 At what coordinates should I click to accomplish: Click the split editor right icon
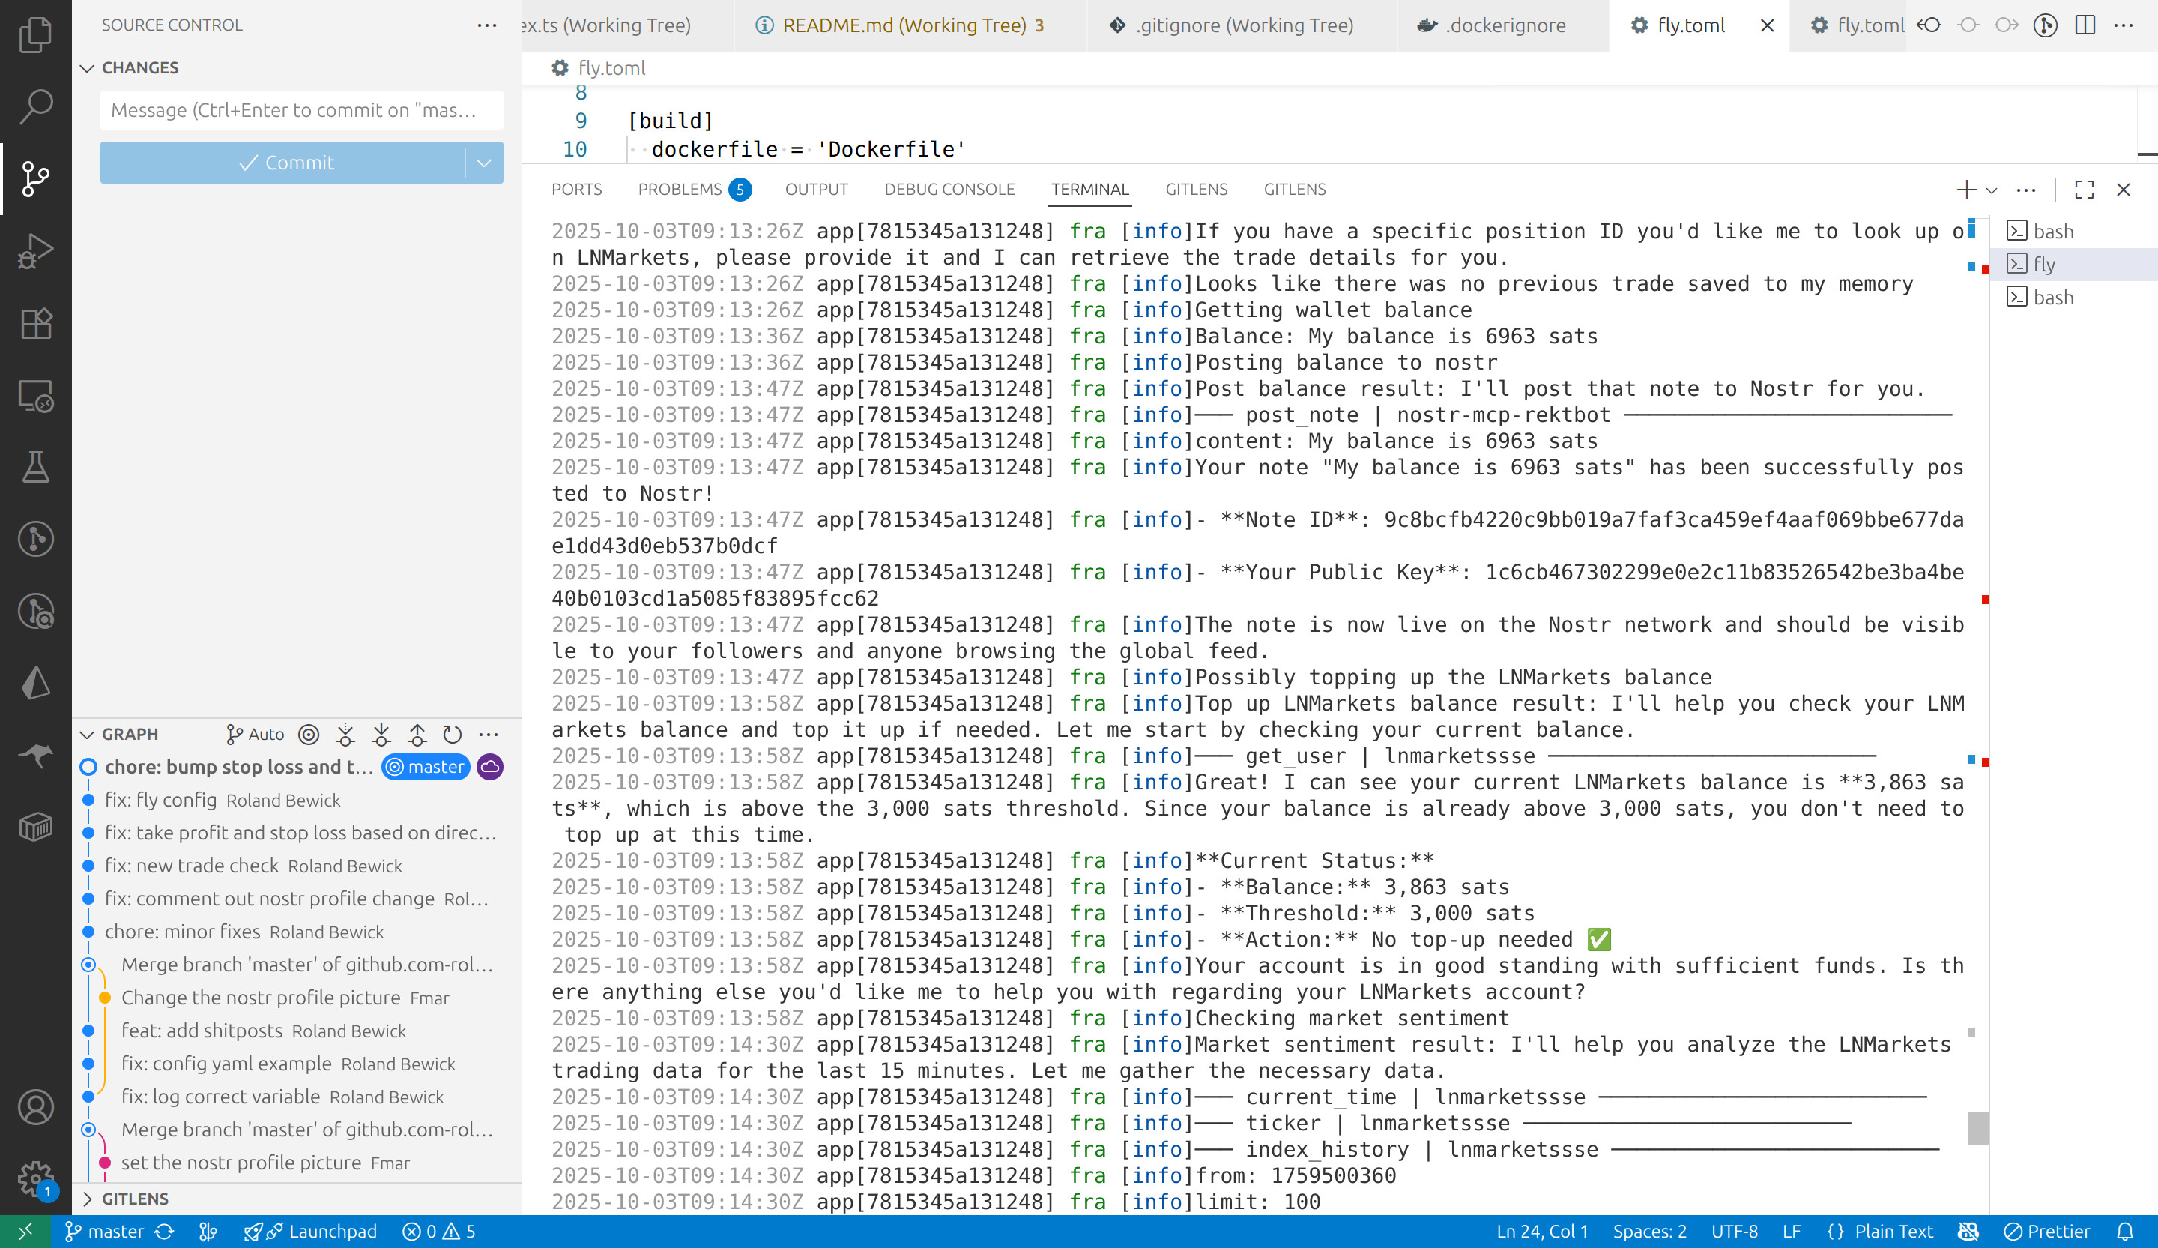(2085, 25)
